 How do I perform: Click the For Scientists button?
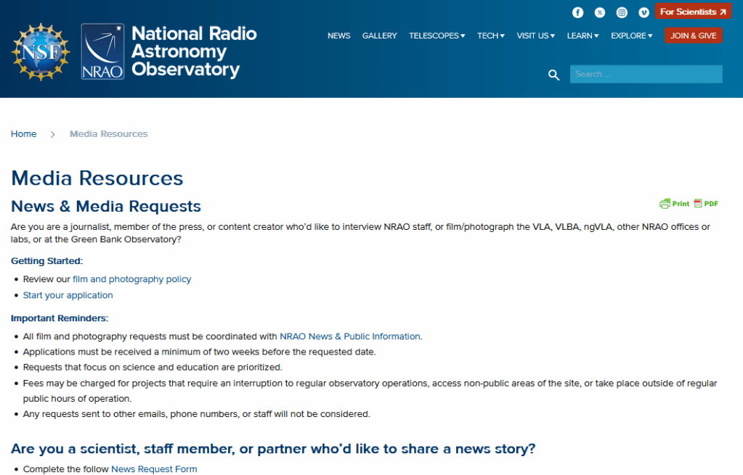(693, 12)
